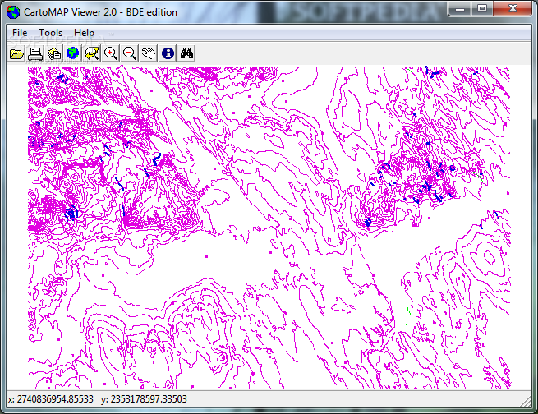Choose the blue info identify tool
This screenshot has height=414, width=538.
click(x=168, y=53)
